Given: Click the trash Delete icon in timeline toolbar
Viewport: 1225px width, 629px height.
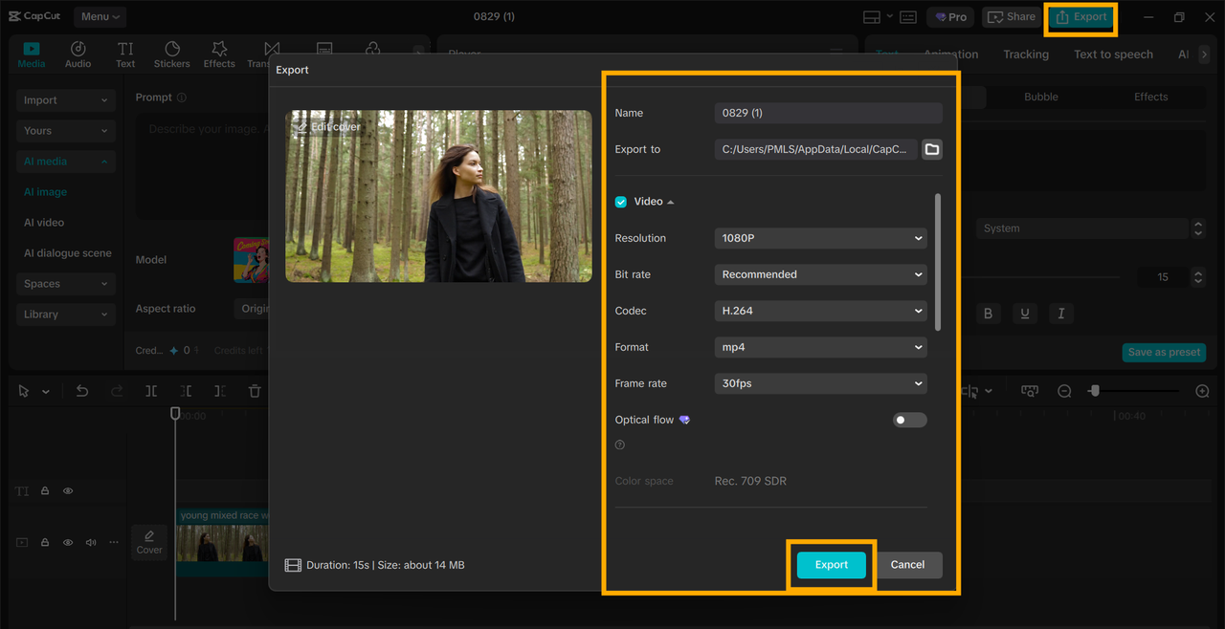Looking at the screenshot, I should click(255, 391).
